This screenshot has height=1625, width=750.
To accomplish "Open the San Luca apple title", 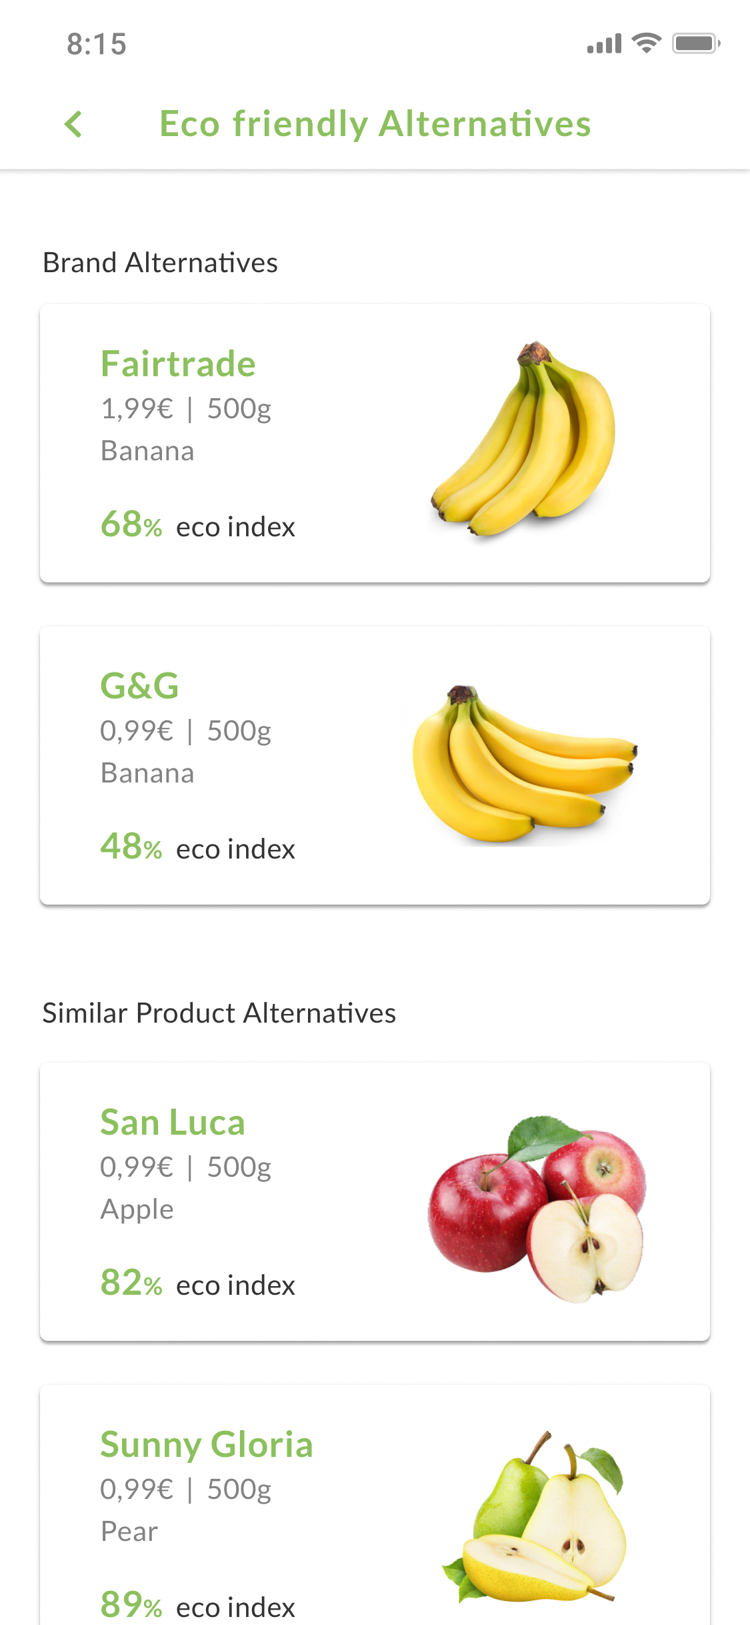I will [173, 1122].
